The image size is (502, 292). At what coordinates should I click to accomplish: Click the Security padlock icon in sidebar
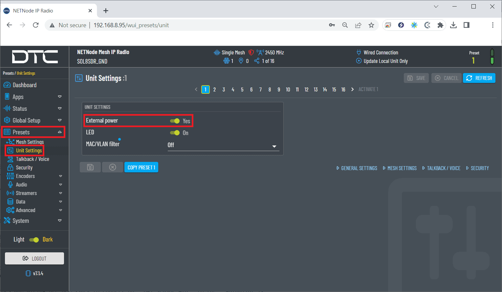click(x=11, y=167)
